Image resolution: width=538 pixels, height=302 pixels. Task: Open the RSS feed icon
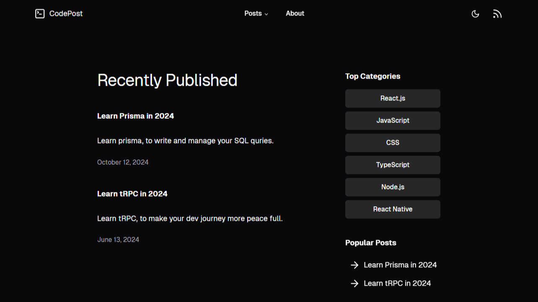[x=497, y=14]
